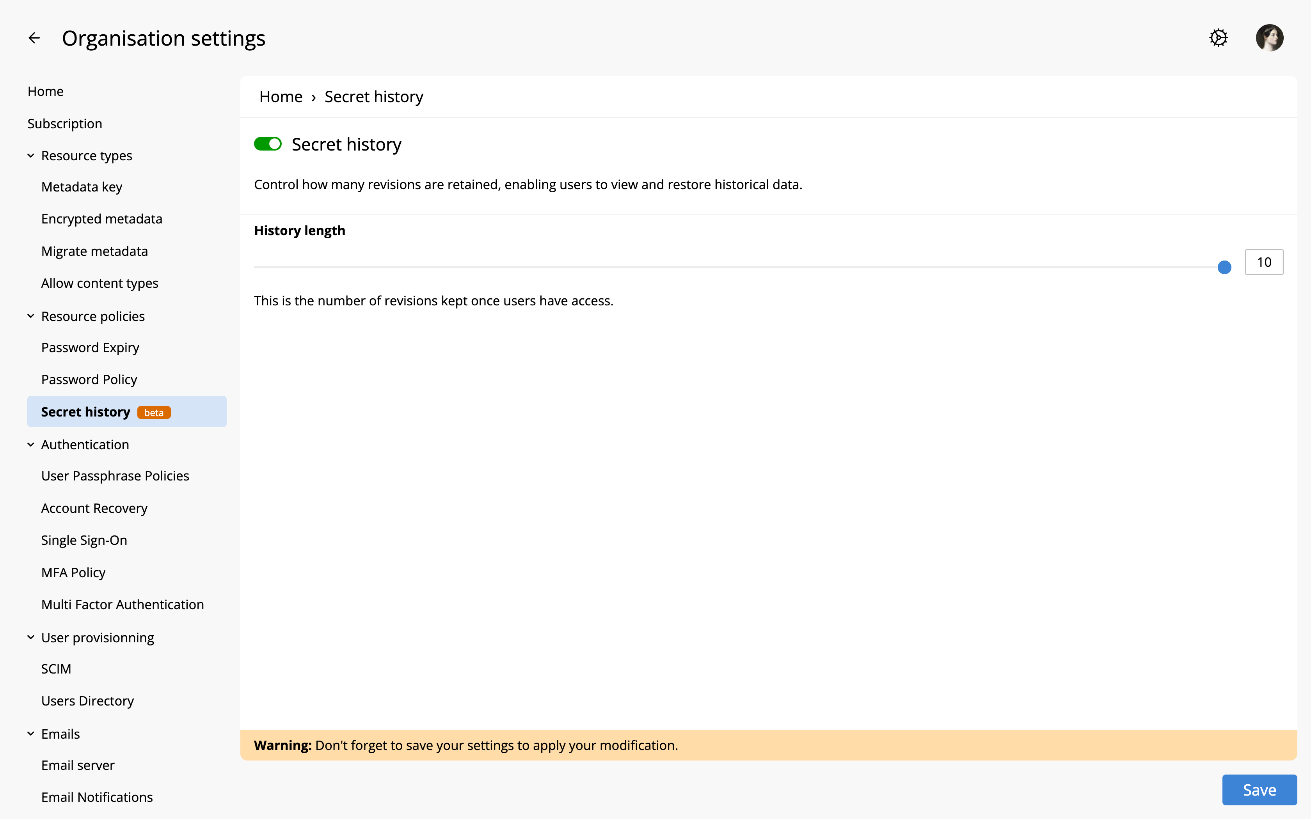Collapse the User provisionning chevron

31,637
